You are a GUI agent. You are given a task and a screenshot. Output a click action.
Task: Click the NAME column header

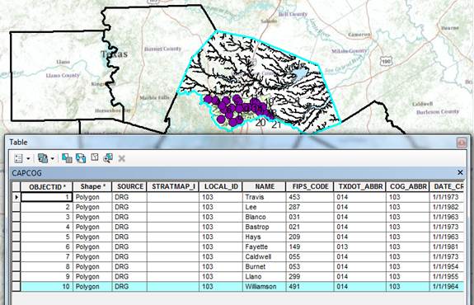click(x=265, y=186)
